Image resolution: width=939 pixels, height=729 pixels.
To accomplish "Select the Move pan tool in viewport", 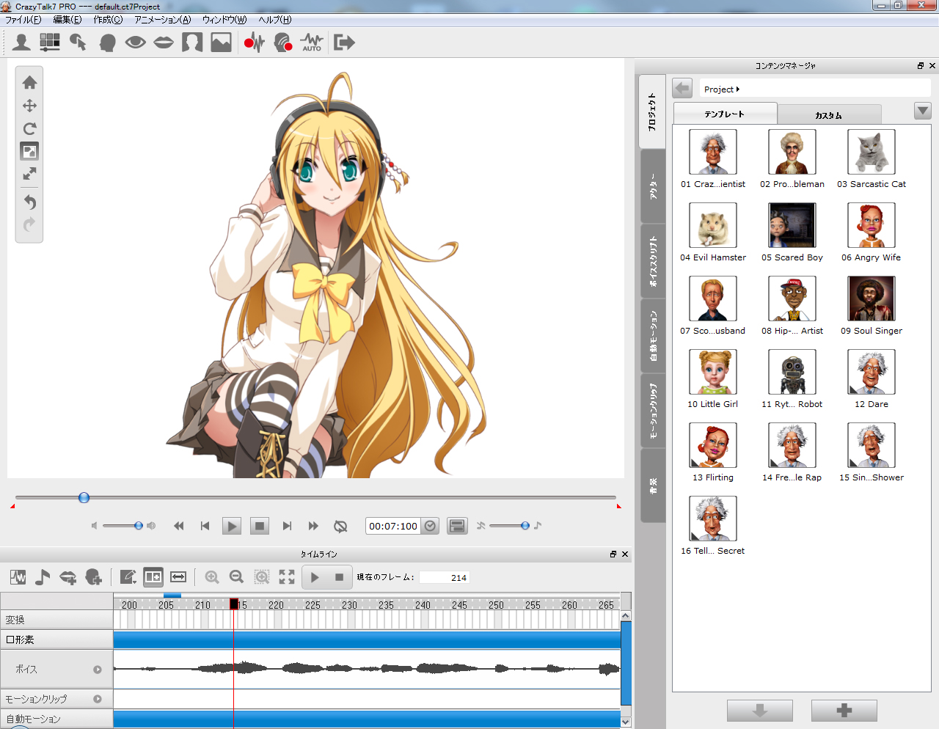I will pyautogui.click(x=29, y=106).
